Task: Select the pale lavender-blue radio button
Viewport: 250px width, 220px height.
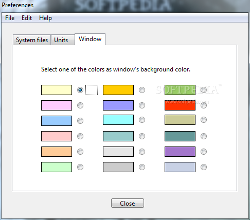Action: point(204,167)
